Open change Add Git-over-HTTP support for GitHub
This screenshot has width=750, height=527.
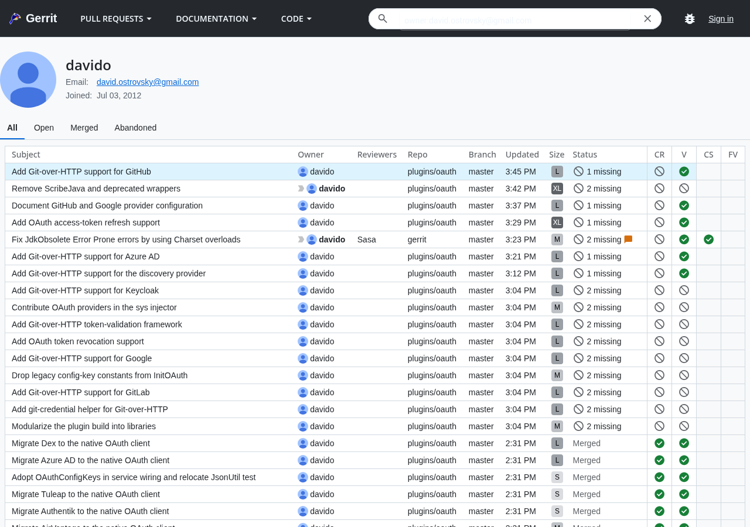[x=81, y=172]
